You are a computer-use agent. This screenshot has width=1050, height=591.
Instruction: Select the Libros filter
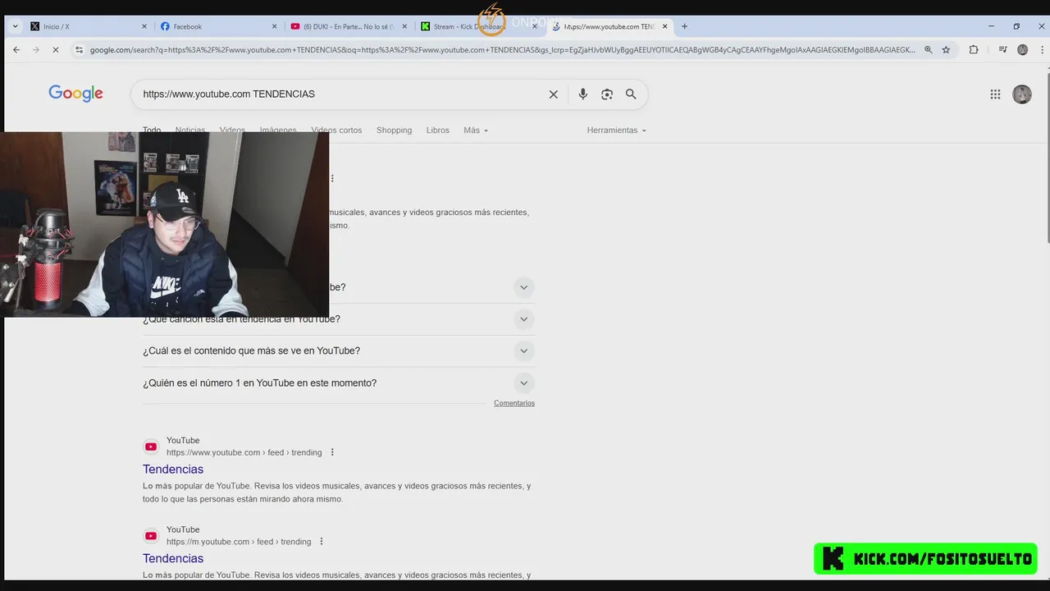coord(438,131)
